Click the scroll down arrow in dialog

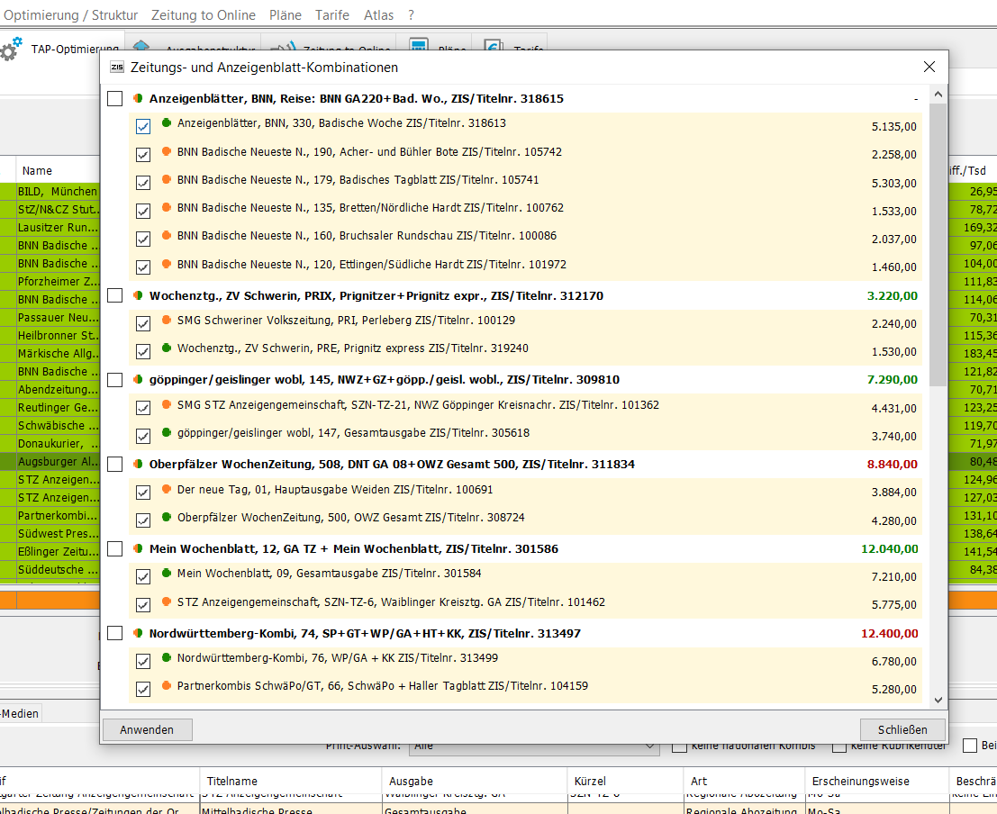(938, 700)
